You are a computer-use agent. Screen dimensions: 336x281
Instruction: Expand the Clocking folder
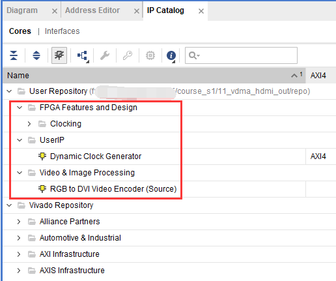[29, 124]
